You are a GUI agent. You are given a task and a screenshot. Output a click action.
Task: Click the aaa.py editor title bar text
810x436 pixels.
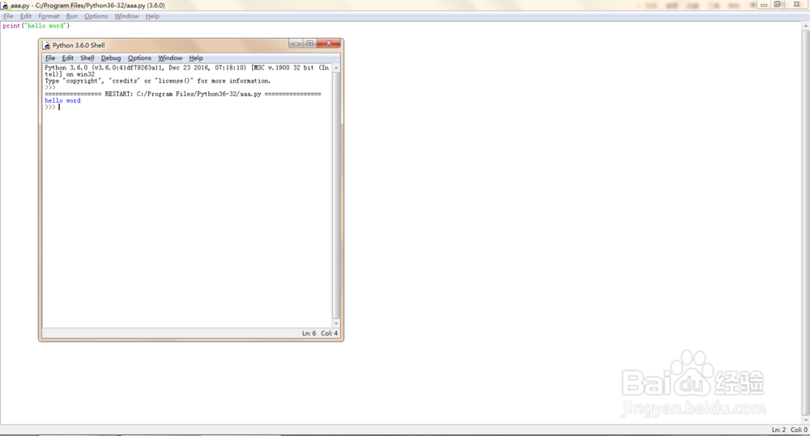click(87, 5)
